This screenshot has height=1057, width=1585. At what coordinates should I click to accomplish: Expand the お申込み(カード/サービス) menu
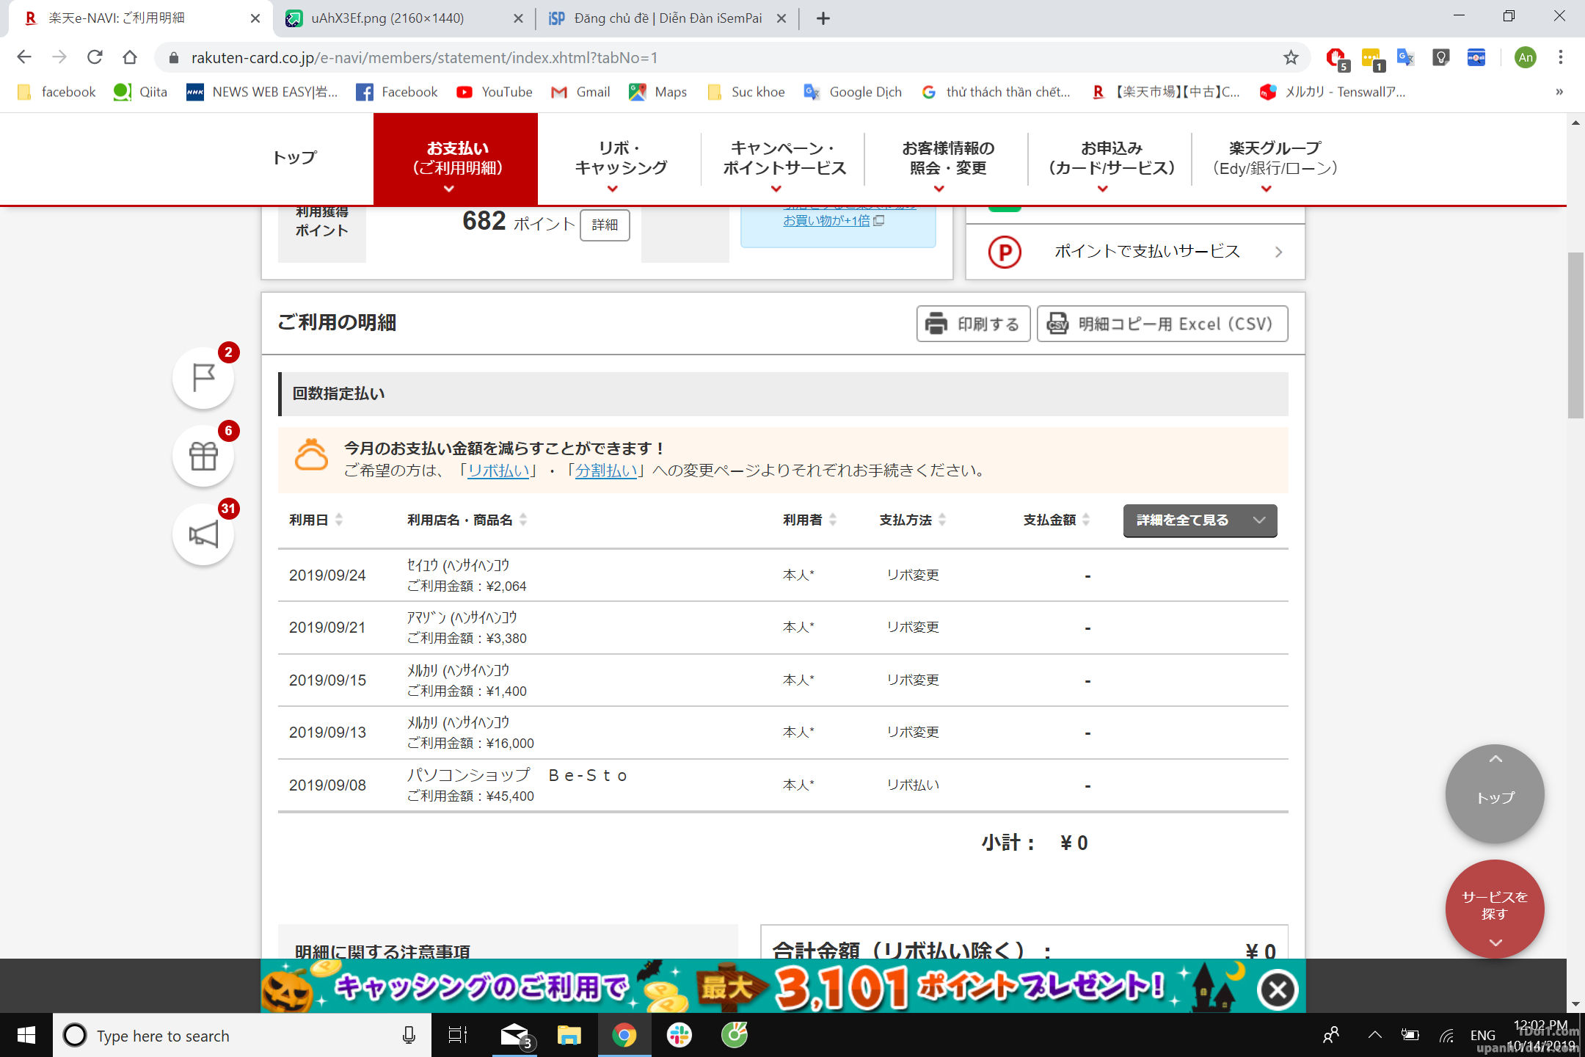tap(1111, 159)
